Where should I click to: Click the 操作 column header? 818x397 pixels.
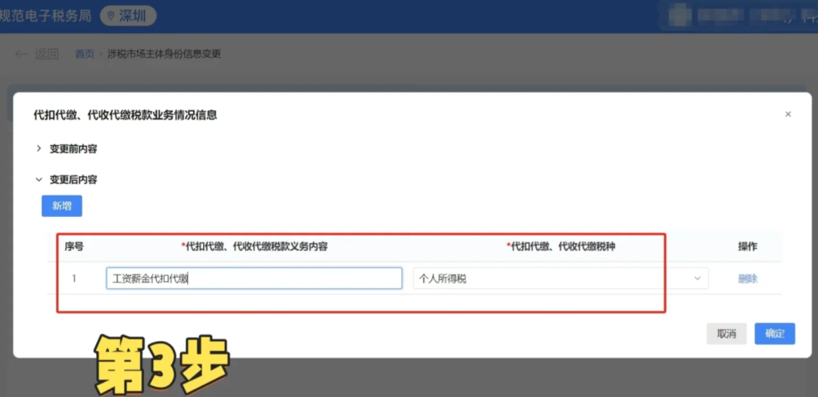click(x=748, y=247)
